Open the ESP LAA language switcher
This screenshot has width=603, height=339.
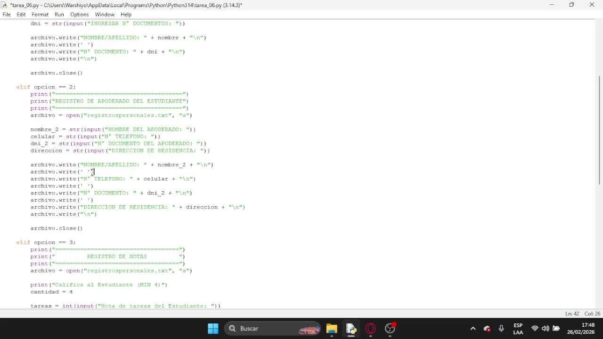click(518, 329)
